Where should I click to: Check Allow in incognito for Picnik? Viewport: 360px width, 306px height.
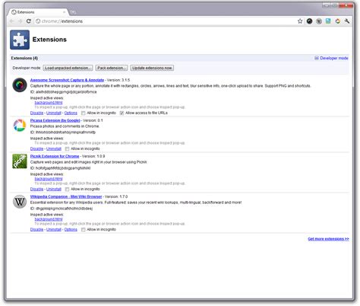tap(67, 190)
